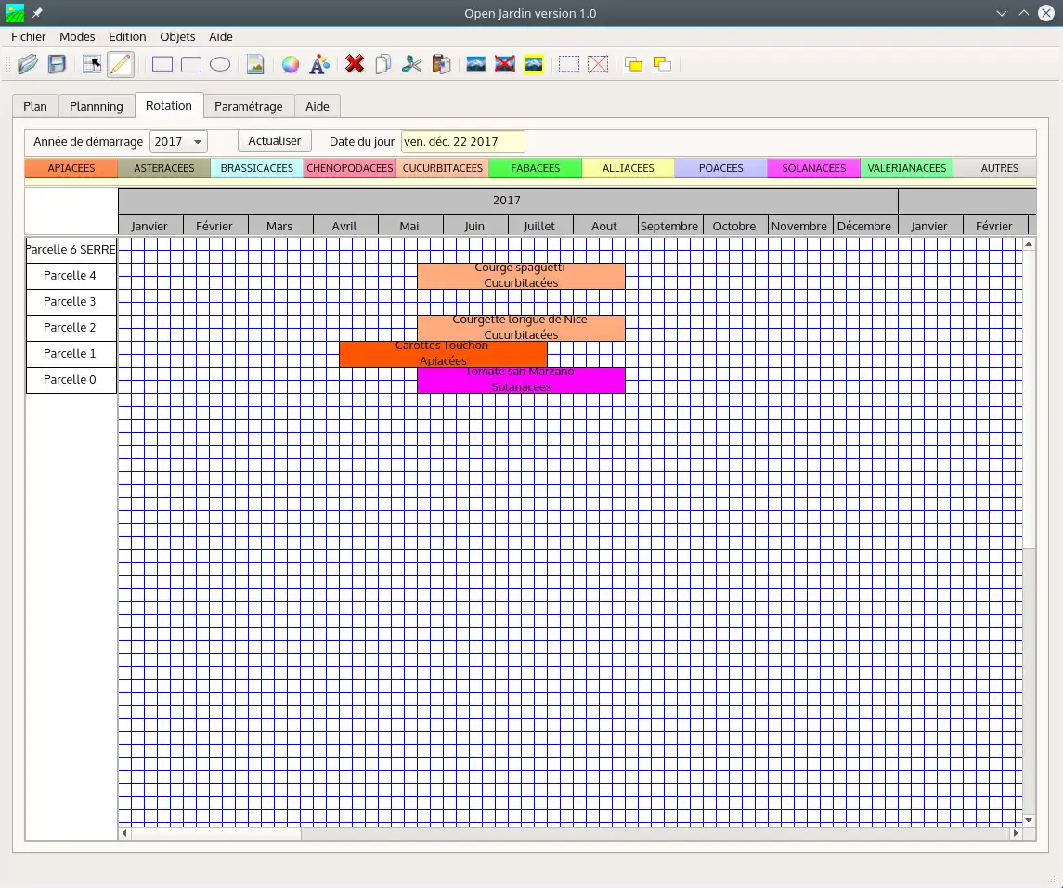The width and height of the screenshot is (1063, 888).
Task: Click the CHENOPODACEES color legend
Action: [350, 168]
